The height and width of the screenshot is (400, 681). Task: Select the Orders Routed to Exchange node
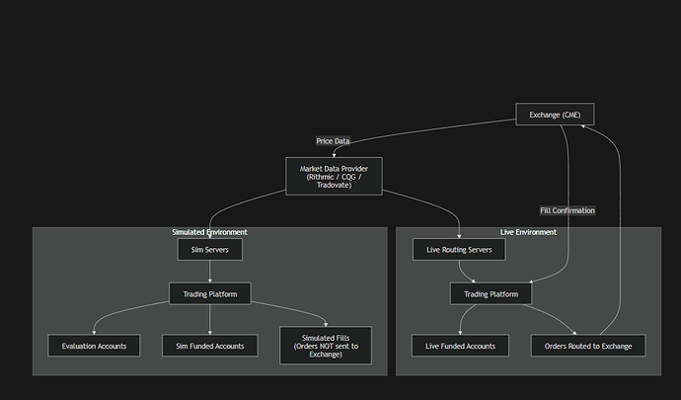click(x=588, y=346)
